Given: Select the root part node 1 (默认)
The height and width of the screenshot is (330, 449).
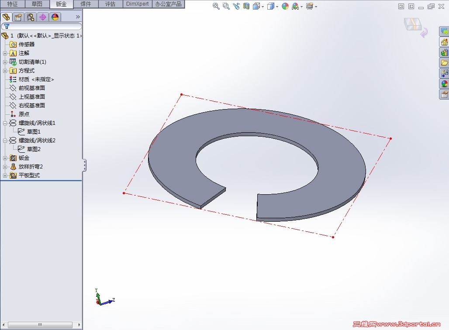Looking at the screenshot, I should pos(41,35).
